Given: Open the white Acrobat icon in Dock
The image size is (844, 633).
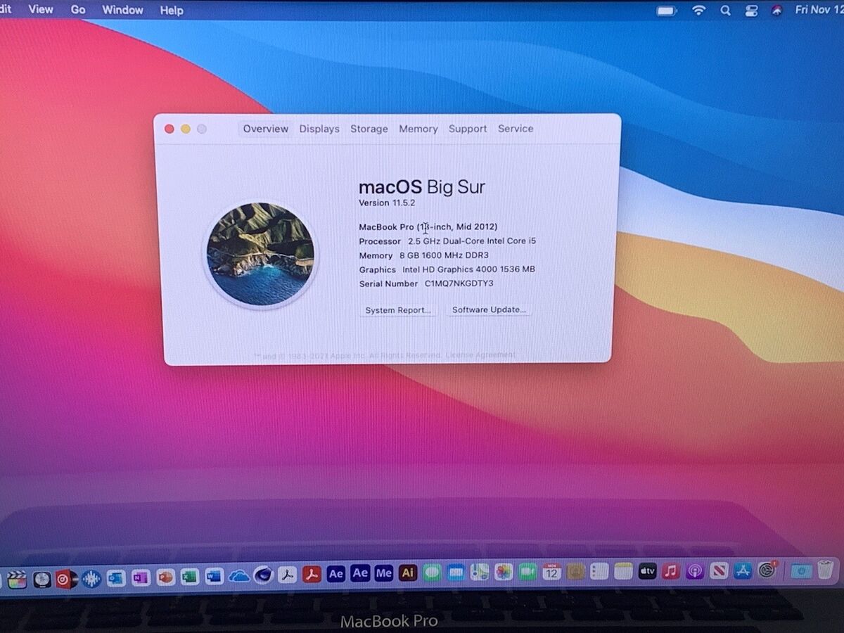Looking at the screenshot, I should 287,575.
